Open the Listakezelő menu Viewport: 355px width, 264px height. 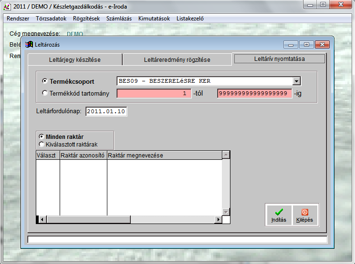(190, 19)
